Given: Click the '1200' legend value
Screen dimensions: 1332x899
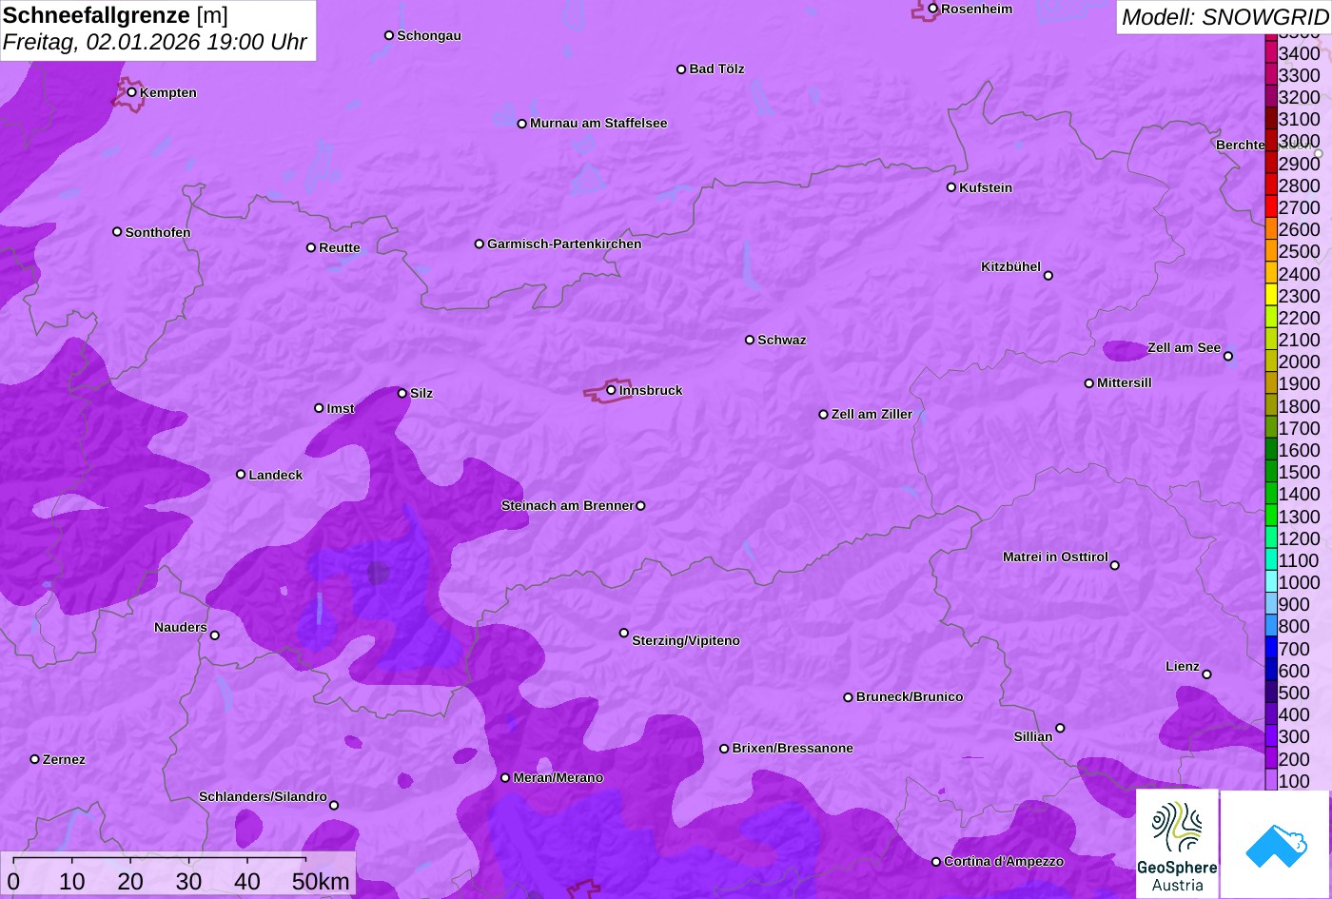Looking at the screenshot, I should click(x=1300, y=538).
